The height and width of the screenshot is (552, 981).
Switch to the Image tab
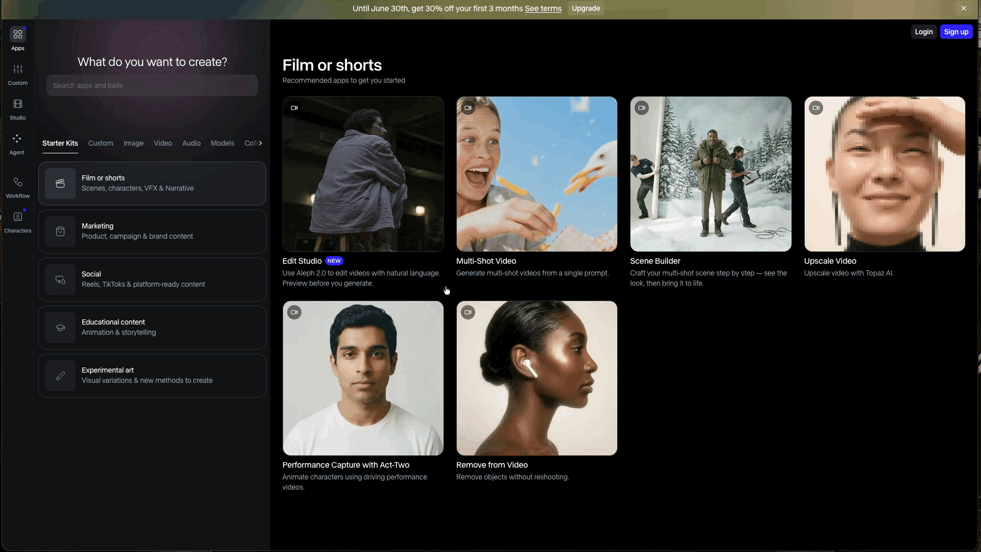point(133,143)
